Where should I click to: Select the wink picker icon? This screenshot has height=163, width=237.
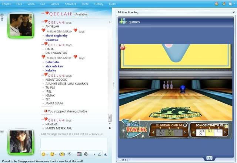pos(52,154)
